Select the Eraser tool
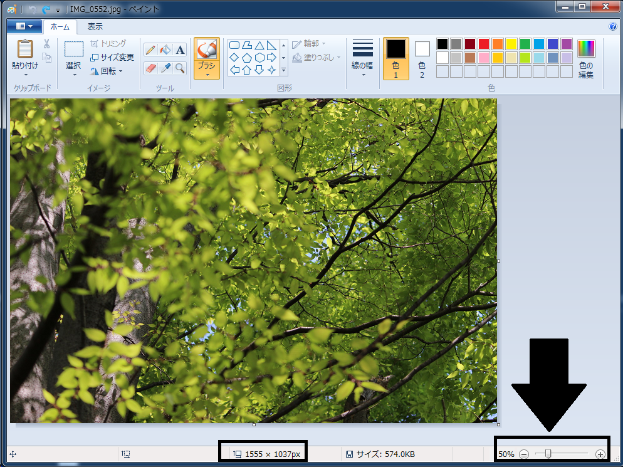The height and width of the screenshot is (467, 623). coord(150,68)
